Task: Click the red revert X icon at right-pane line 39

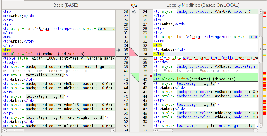Action: point(151,75)
